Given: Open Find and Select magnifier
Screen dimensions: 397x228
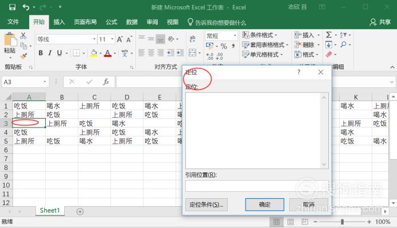Looking at the screenshot, I should 343,45.
